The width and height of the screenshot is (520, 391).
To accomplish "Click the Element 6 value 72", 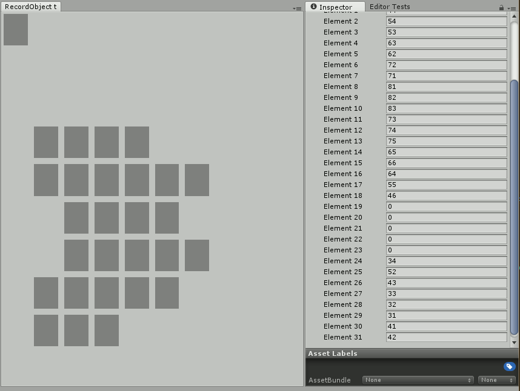I will coord(447,65).
